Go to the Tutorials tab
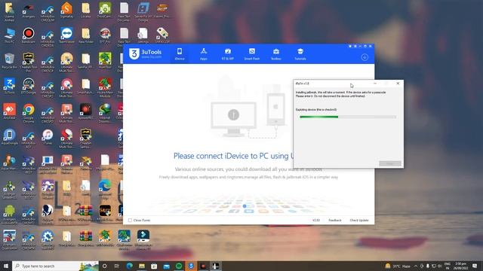The width and height of the screenshot is (483, 271). pos(300,54)
